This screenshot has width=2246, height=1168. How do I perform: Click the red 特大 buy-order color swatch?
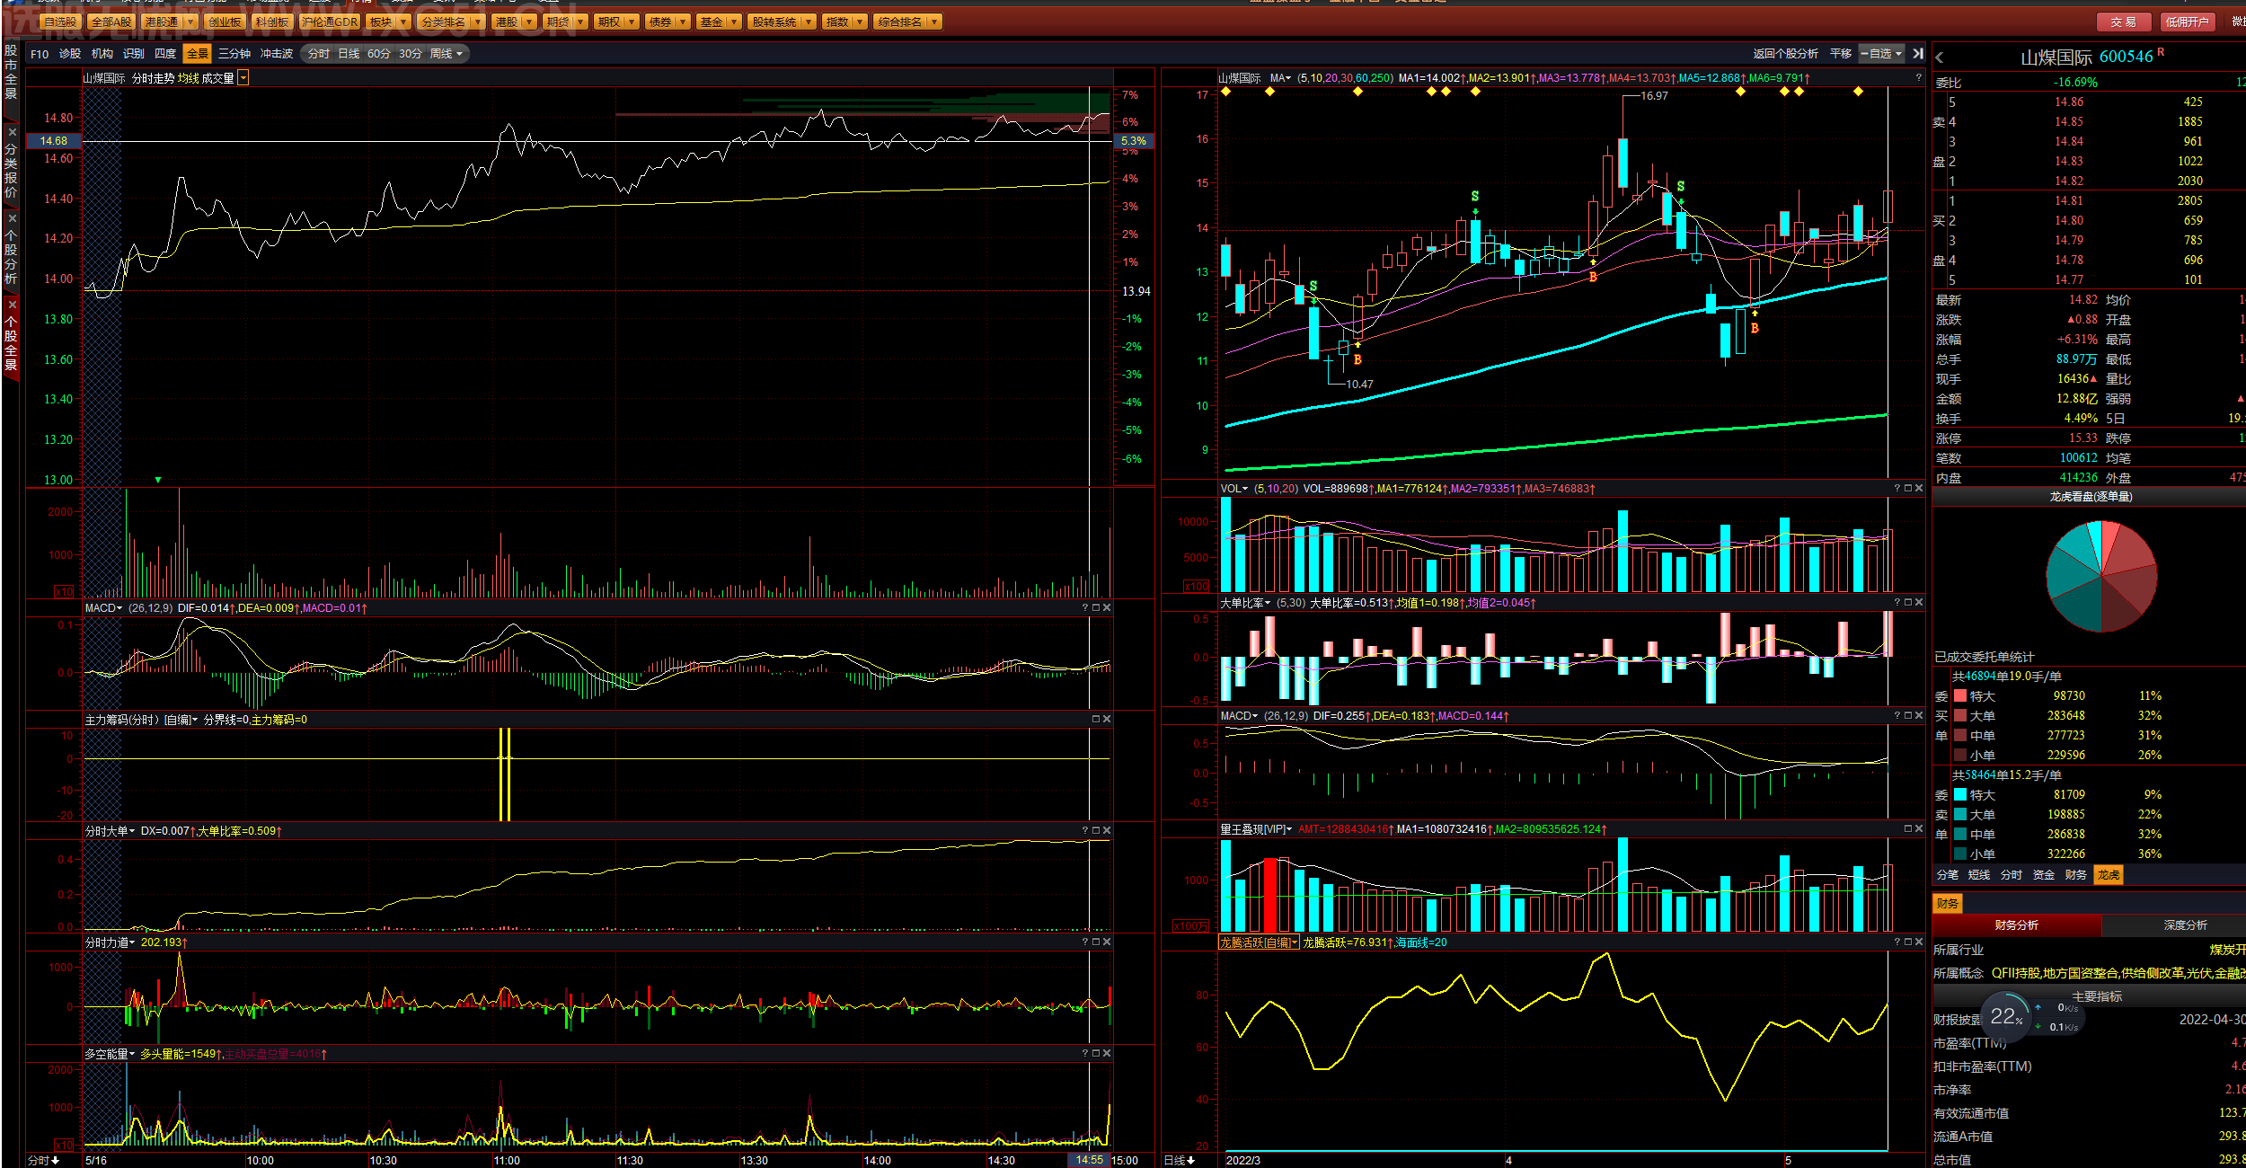[1960, 696]
